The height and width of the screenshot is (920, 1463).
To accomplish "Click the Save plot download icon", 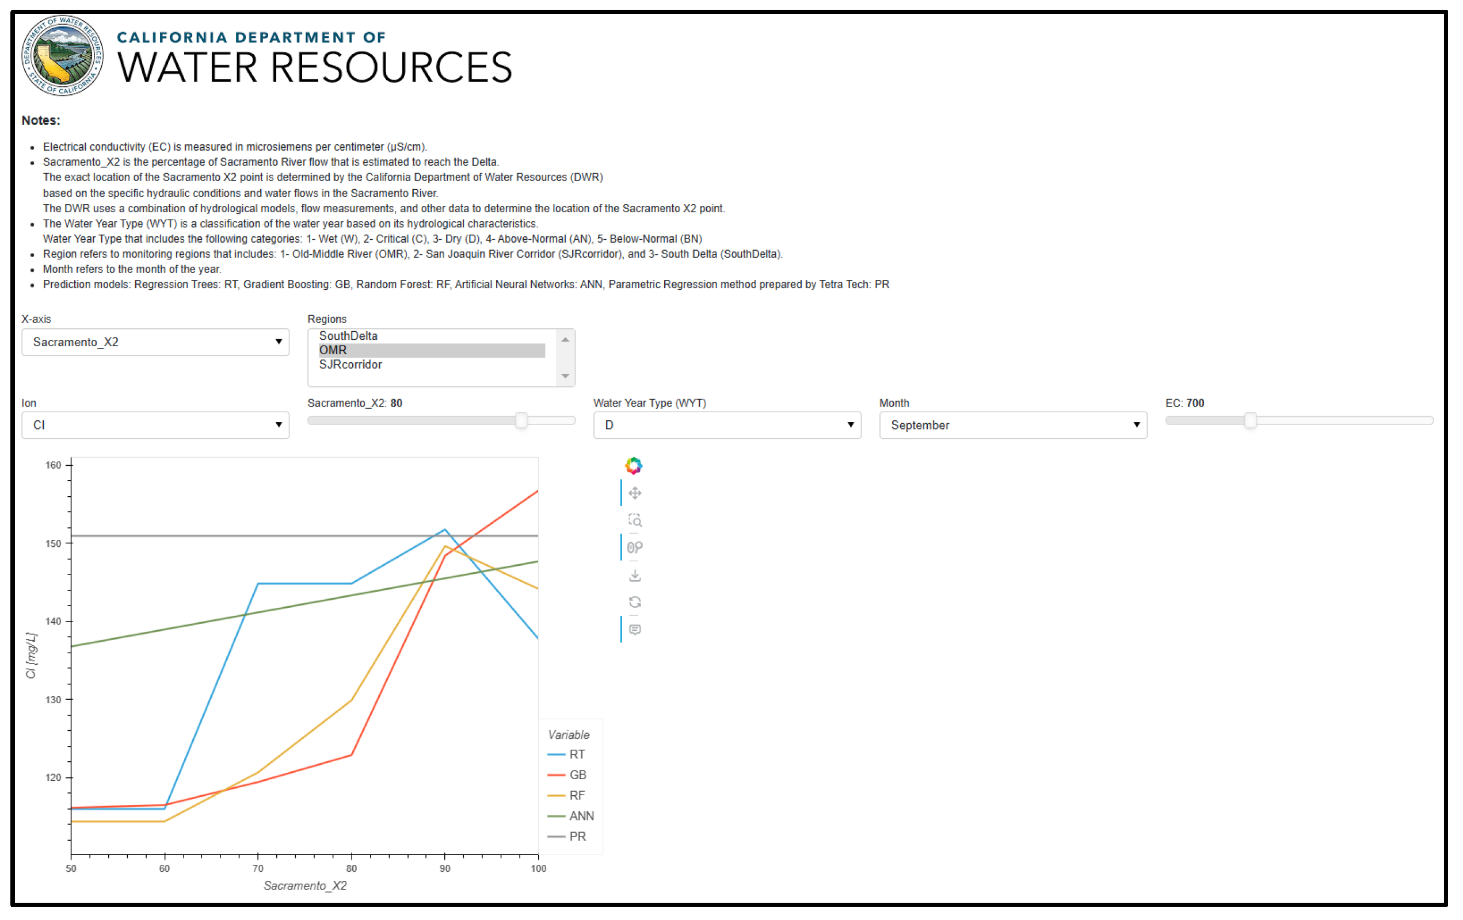I will (x=634, y=574).
